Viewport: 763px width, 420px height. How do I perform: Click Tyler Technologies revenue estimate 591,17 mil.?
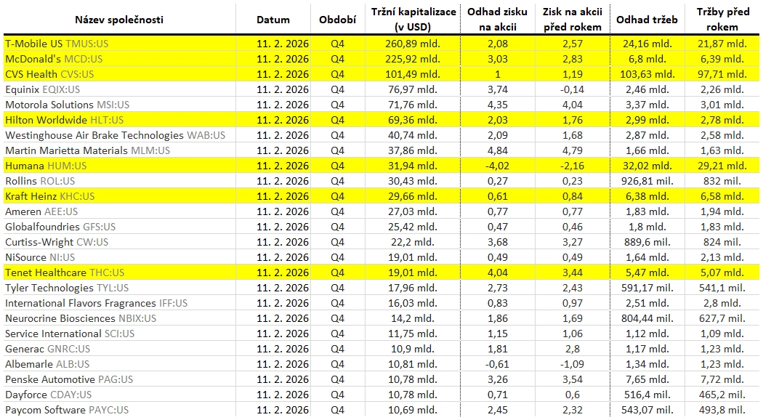[647, 288]
